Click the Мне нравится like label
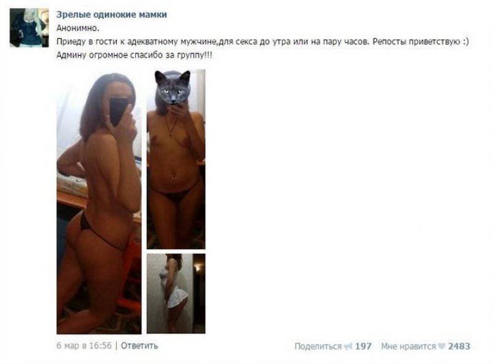Image resolution: width=493 pixels, height=364 pixels. (x=408, y=346)
